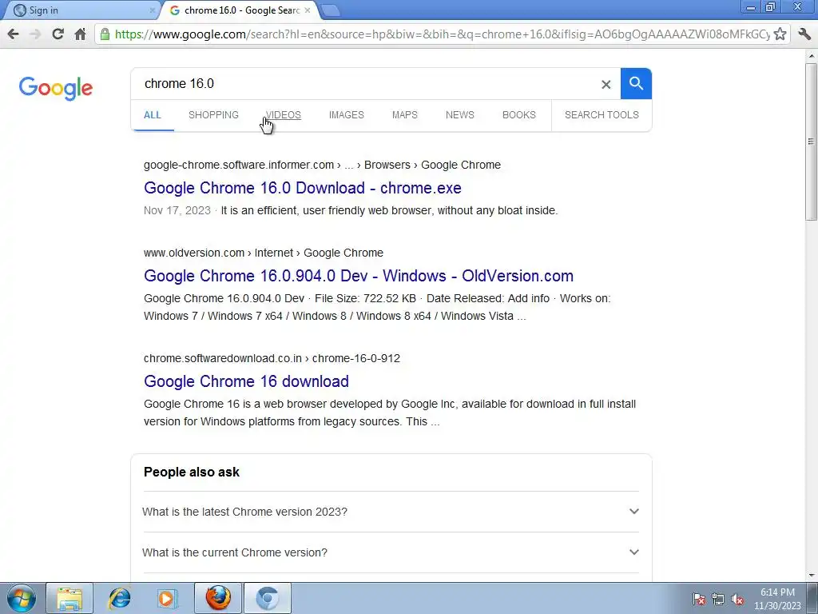This screenshot has width=818, height=614.
Task: Click the vertical scrollbar thumb
Action: point(811,142)
